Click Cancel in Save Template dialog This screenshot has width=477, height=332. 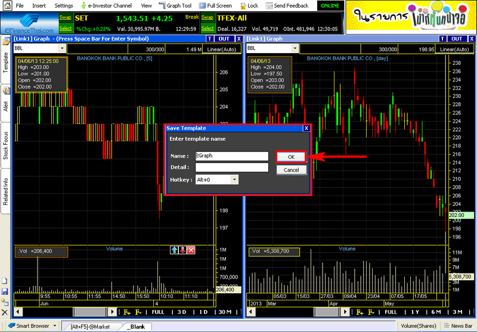tap(291, 170)
